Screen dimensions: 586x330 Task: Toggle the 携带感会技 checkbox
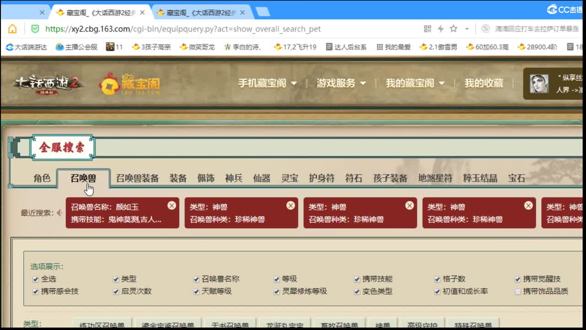tap(36, 291)
